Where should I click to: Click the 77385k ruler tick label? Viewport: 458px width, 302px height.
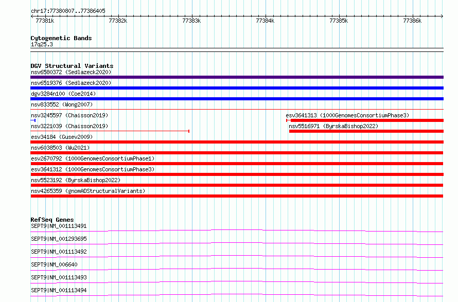(339, 21)
